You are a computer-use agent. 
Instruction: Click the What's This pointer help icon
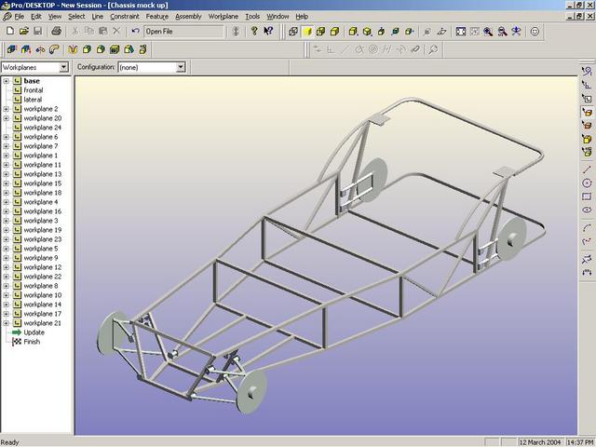coord(268,31)
